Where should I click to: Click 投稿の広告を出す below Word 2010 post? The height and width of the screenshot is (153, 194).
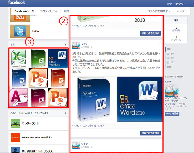tap(150, 133)
